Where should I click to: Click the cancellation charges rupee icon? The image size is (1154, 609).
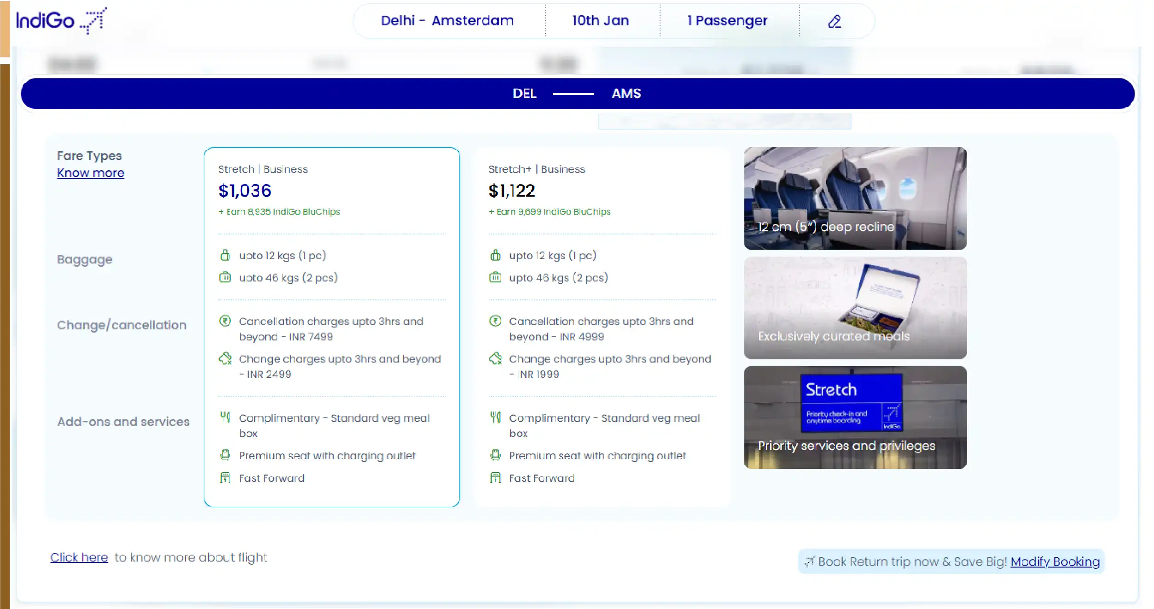pos(225,321)
